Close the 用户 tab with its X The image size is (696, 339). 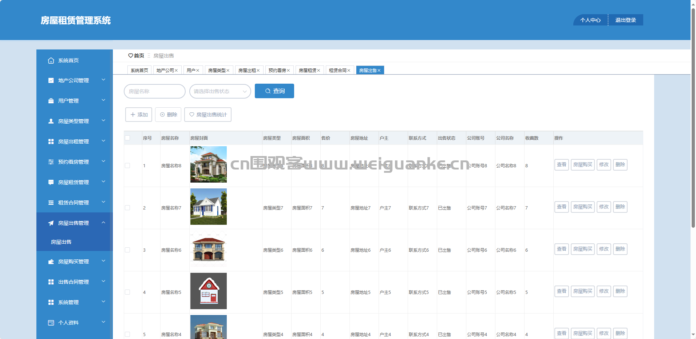click(198, 71)
